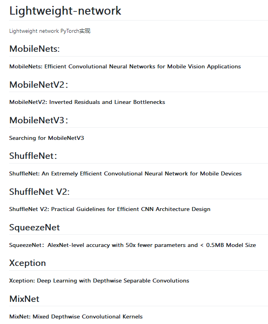Open the ShuffleNet Extremely Efficient Convolutional Network paper

click(125, 173)
